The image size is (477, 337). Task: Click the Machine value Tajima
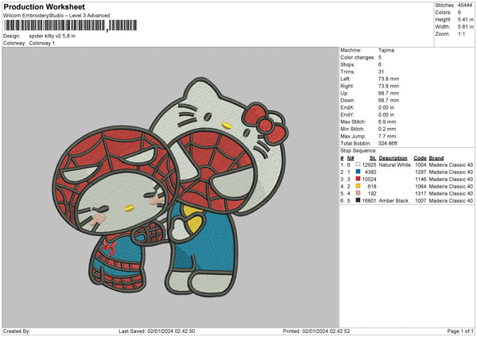[387, 50]
